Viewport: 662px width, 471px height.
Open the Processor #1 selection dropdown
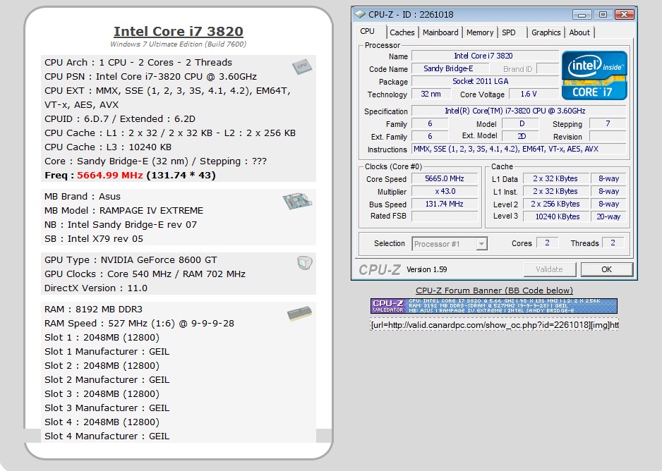tap(450, 244)
